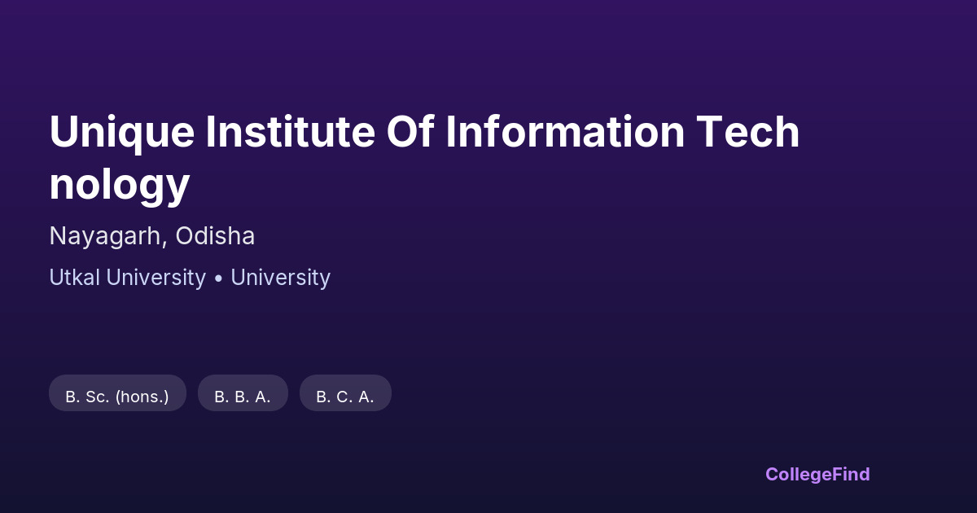Select the B. B. A. course pill
Screen dimensions: 977x513
coord(243,393)
